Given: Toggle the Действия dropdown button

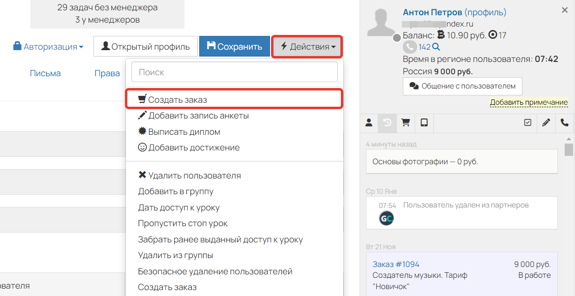Looking at the screenshot, I should [307, 46].
